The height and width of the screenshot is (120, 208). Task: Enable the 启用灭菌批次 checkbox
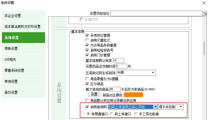[87, 40]
